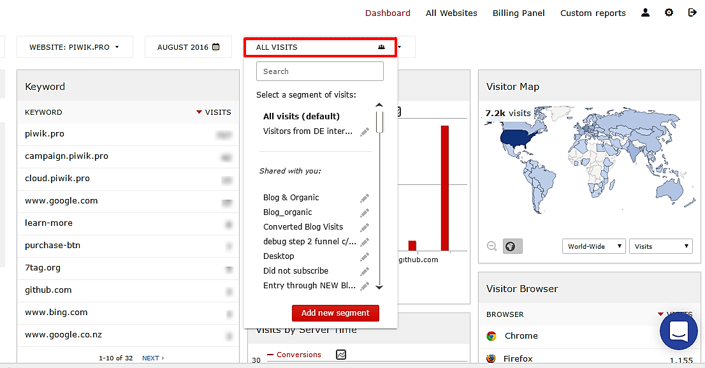Image resolution: width=705 pixels, height=368 pixels.
Task: Open the settings gear icon
Action: (669, 13)
